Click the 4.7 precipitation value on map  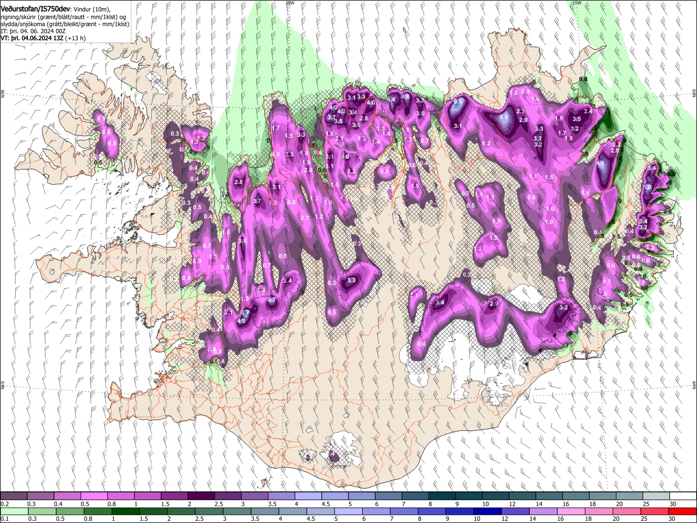pyautogui.click(x=271, y=300)
